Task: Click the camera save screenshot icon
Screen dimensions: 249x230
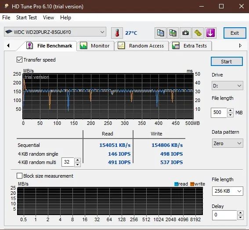Action: 185,33
